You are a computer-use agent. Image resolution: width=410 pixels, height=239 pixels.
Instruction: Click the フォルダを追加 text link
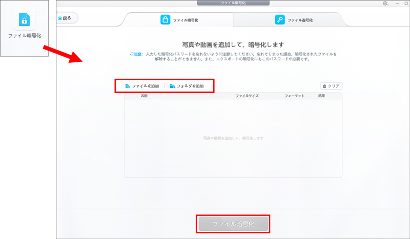190,86
